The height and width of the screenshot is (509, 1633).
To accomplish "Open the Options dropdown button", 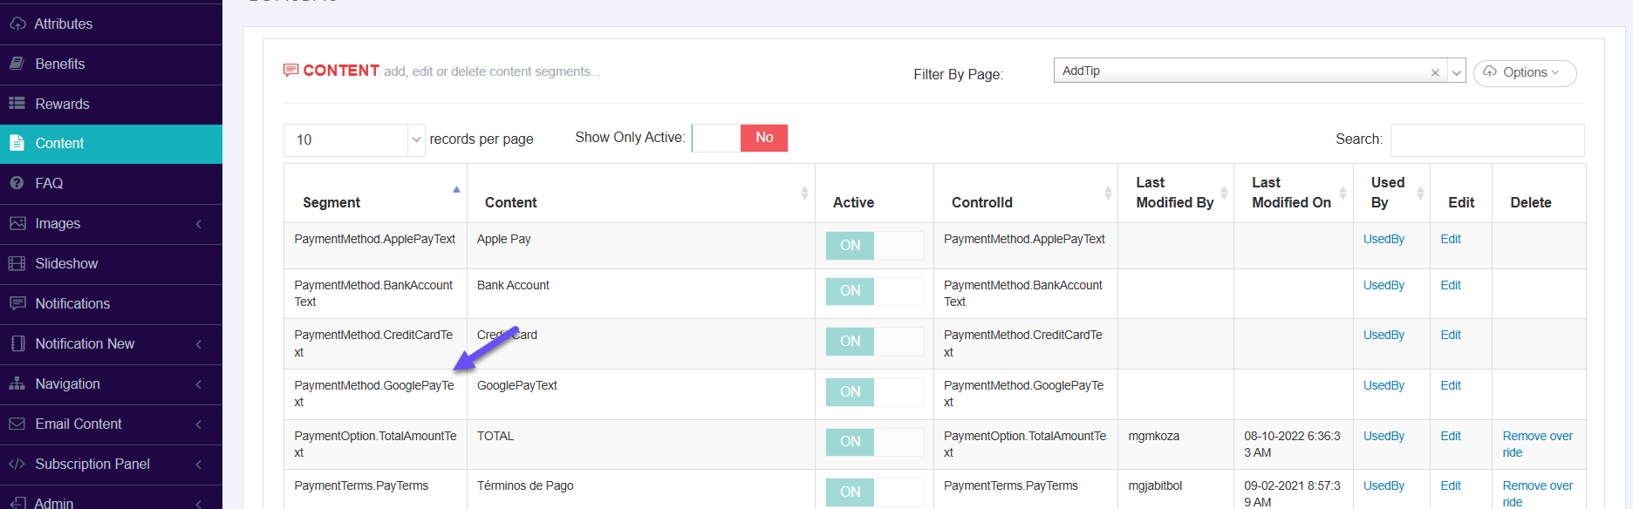I will click(x=1524, y=72).
